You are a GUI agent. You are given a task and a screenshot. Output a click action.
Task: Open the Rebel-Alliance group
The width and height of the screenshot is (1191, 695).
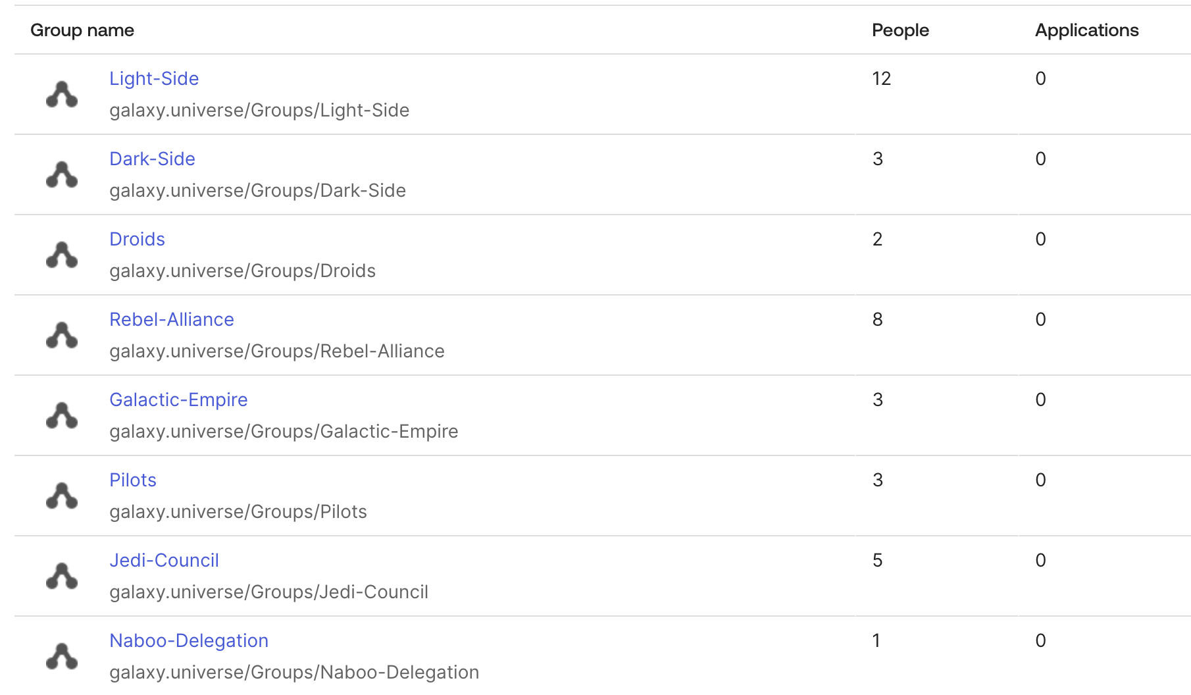click(171, 319)
